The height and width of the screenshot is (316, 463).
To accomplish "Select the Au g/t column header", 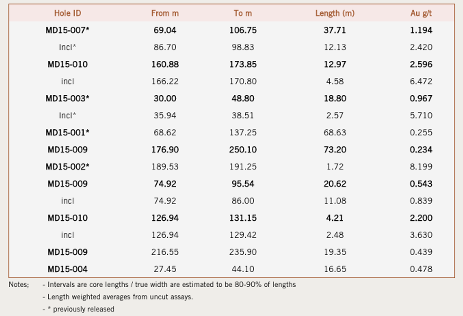I will (421, 13).
